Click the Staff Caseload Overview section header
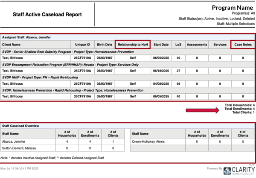The height and width of the screenshot is (178, 256). [x=20, y=126]
